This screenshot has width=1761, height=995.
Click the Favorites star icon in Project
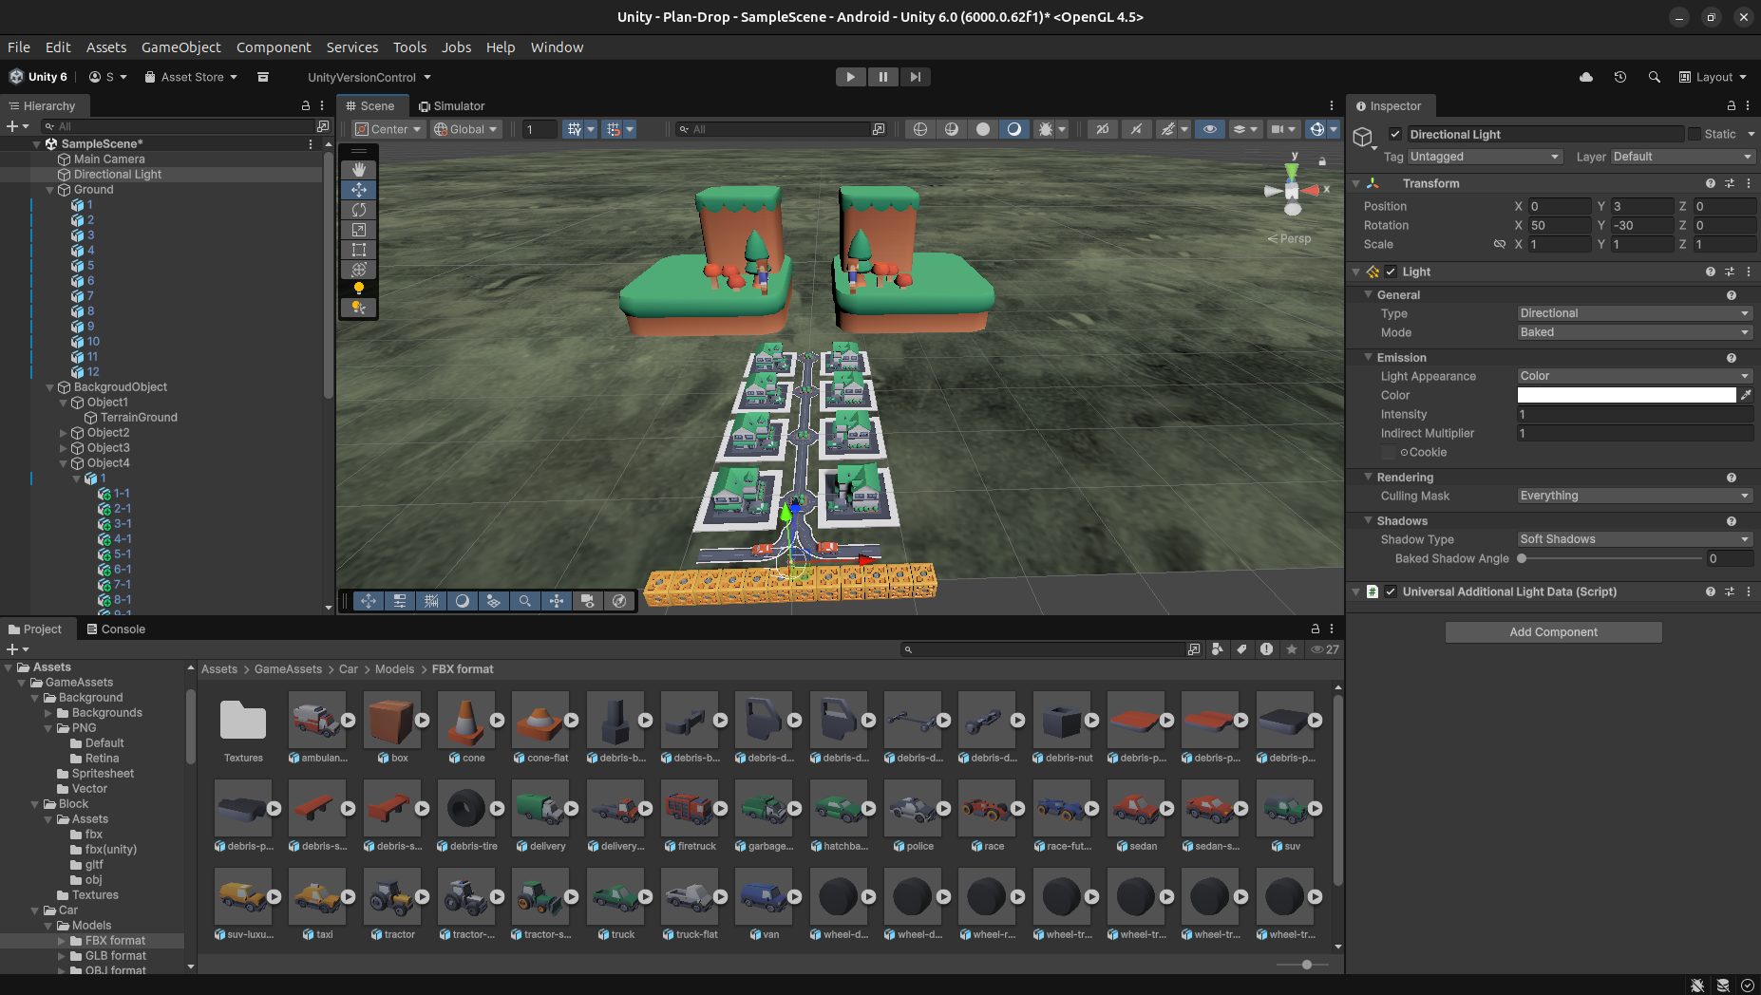point(1292,649)
